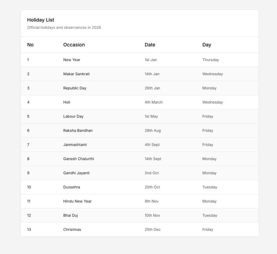Click the subtitle about 2026 observances
Image resolution: width=277 pixels, height=254 pixels.
(x=64, y=28)
